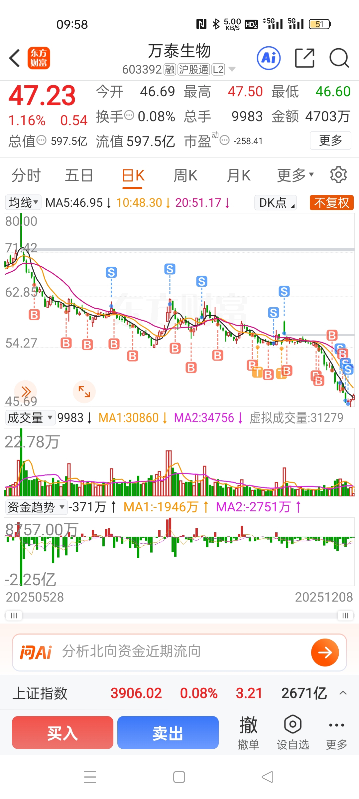Image resolution: width=359 pixels, height=799 pixels.
Task: Open chart settings gear icon
Action: click(338, 175)
